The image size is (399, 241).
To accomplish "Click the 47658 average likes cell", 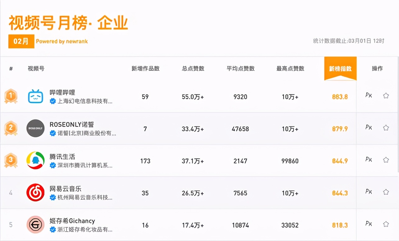I will [241, 129].
